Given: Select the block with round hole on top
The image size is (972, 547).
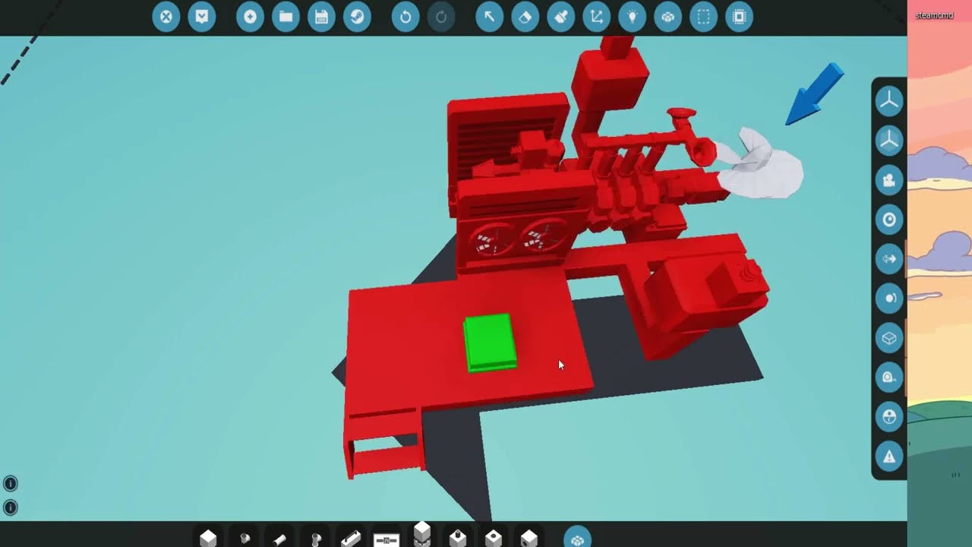Looking at the screenshot, I should (494, 539).
